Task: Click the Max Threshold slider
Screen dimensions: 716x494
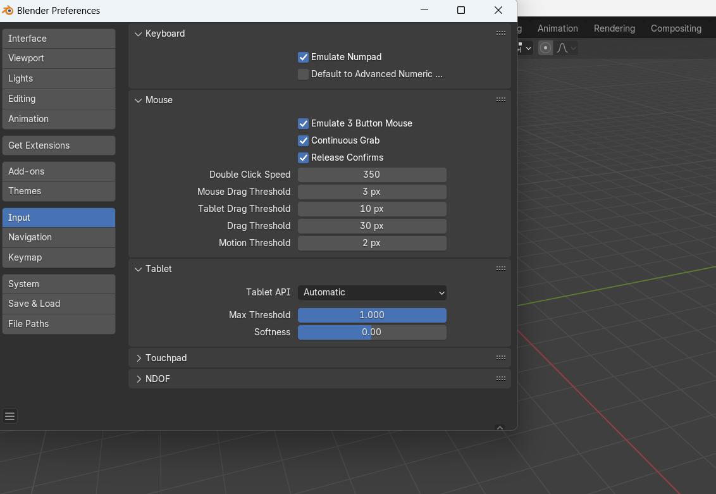Action: coord(372,315)
